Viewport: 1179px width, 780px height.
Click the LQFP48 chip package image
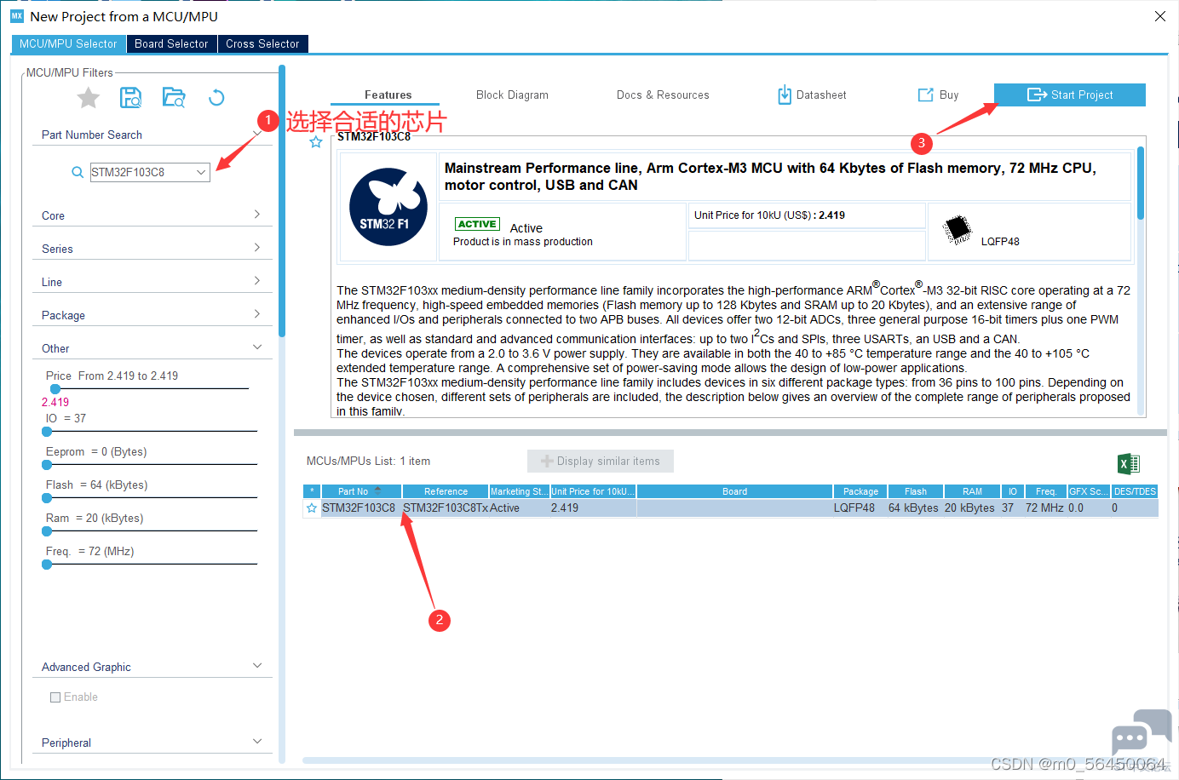tap(958, 229)
